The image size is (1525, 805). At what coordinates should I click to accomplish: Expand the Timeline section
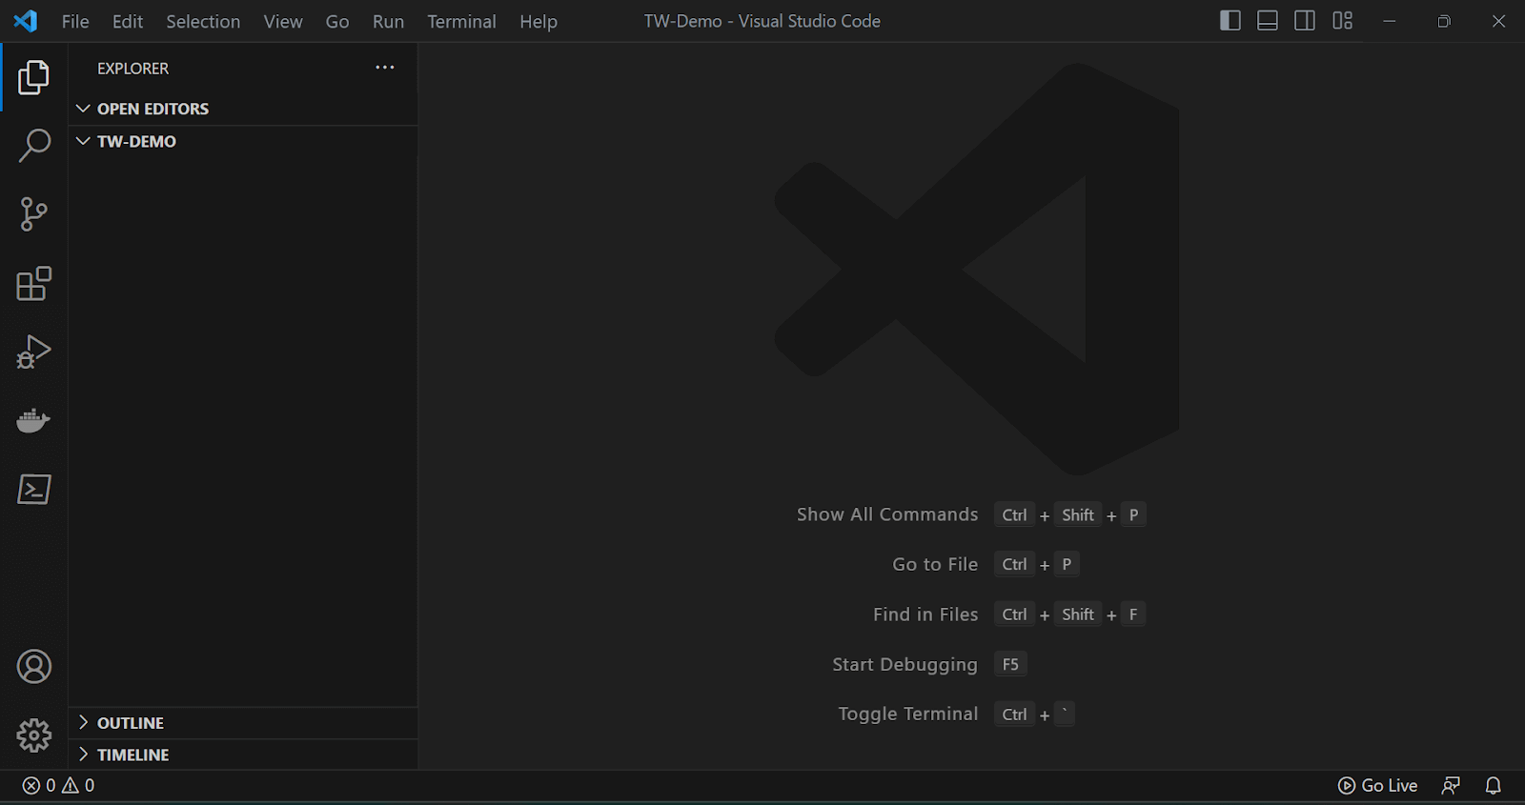[x=243, y=755]
